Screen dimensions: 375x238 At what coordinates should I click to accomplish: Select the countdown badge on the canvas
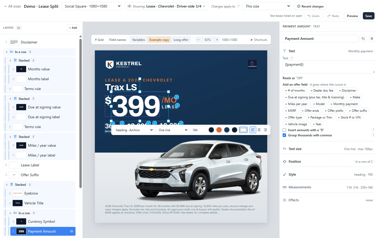(x=252, y=64)
